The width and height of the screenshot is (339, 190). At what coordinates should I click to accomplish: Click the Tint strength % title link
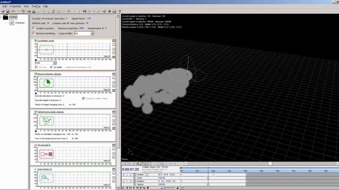coord(44,145)
